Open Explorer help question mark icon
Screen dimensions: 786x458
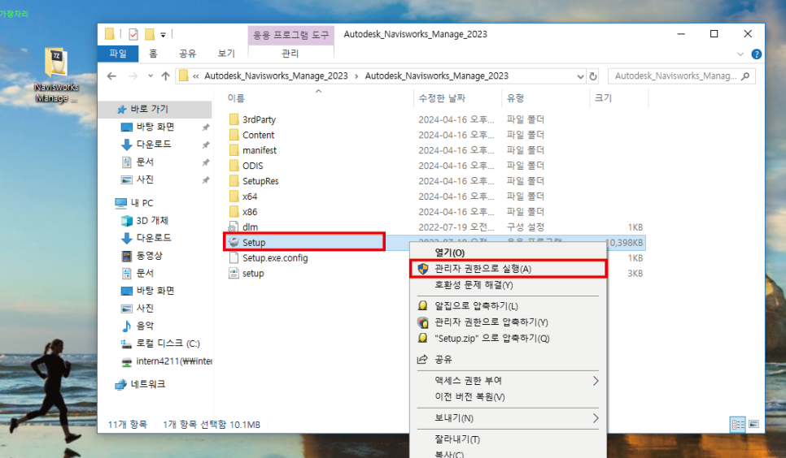click(757, 54)
